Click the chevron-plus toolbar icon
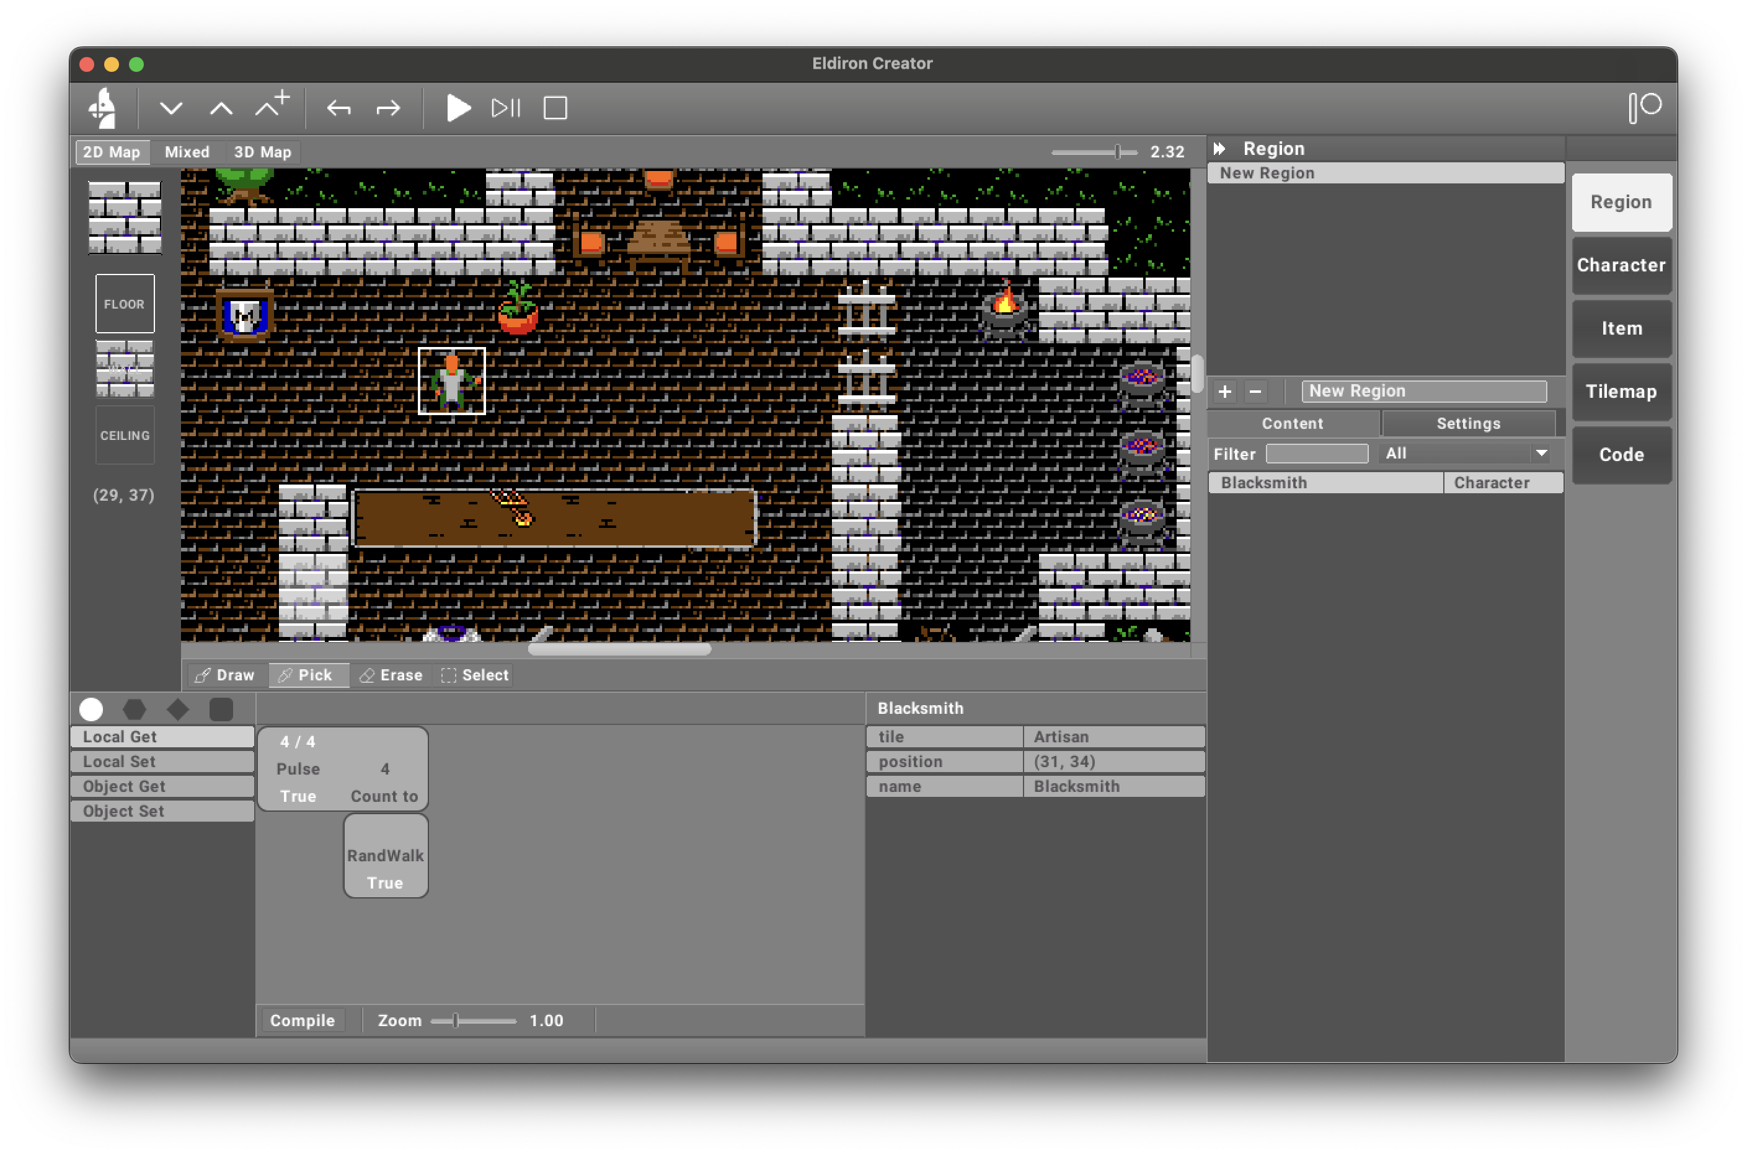 pyautogui.click(x=273, y=105)
